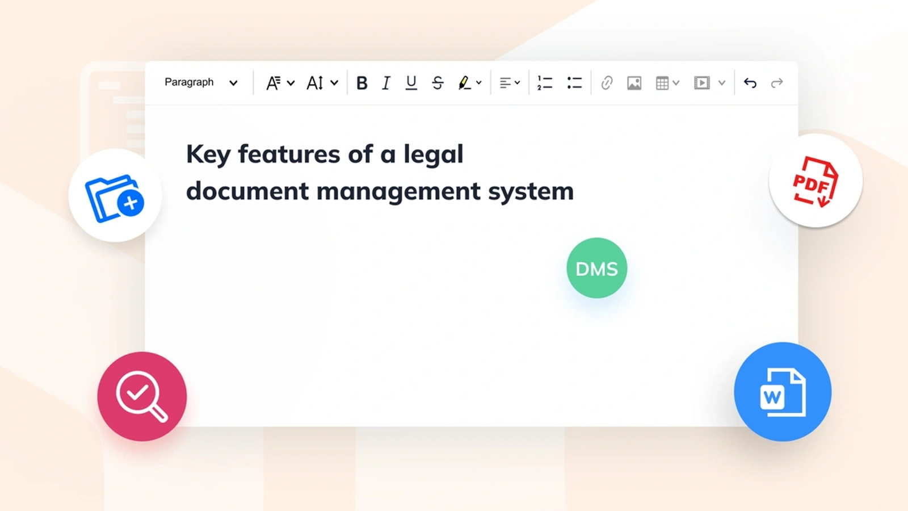Screen dimensions: 908x511
Task: Click into the heading text area
Action: point(380,173)
